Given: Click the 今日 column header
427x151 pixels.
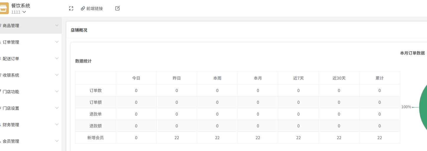Looking at the screenshot, I should tap(136, 78).
